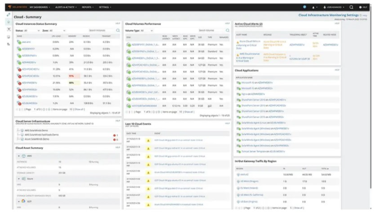Click warning triangle of the Azure Cloud VM alert

pos(237,43)
